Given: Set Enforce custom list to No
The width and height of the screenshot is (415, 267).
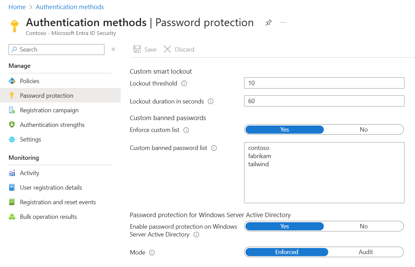Looking at the screenshot, I should click(x=363, y=130).
